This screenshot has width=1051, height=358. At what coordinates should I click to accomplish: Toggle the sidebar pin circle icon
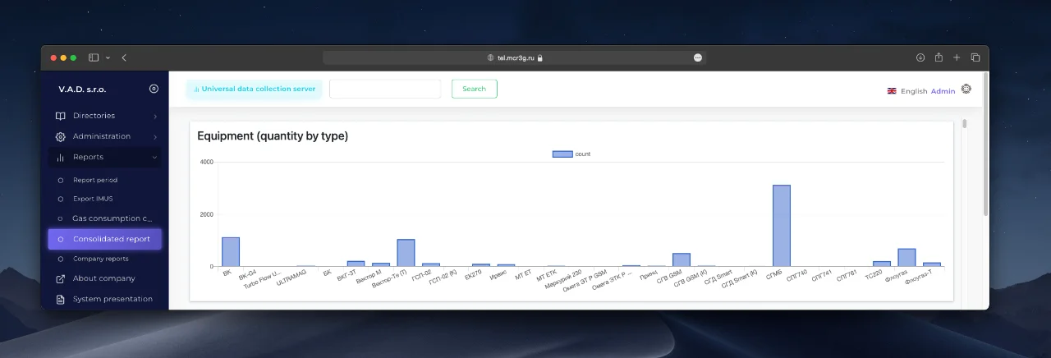tap(154, 89)
